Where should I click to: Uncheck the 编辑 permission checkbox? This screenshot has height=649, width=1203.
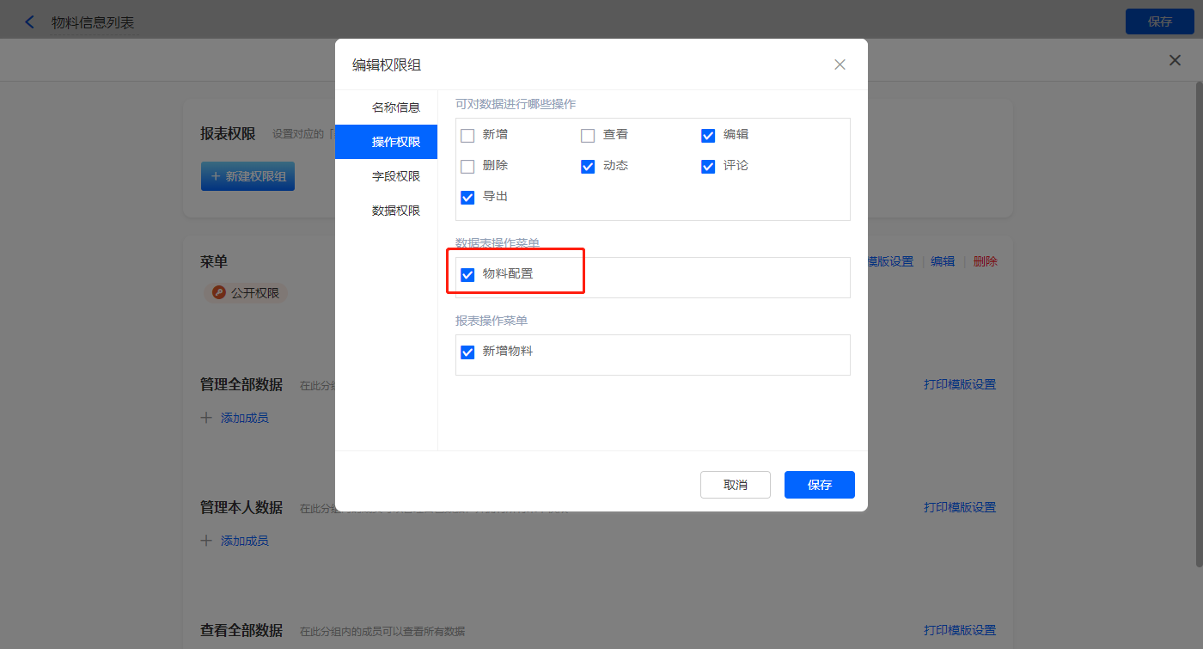coord(708,135)
